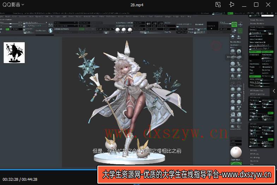The height and width of the screenshot is (185, 277).
Task: Select the ZModeler brush icon
Action: 233,121
